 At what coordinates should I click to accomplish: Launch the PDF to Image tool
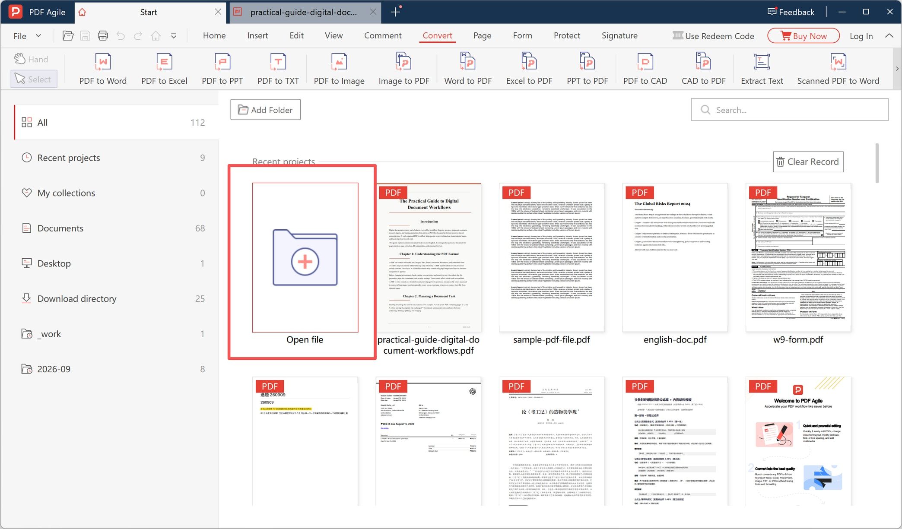click(x=339, y=69)
